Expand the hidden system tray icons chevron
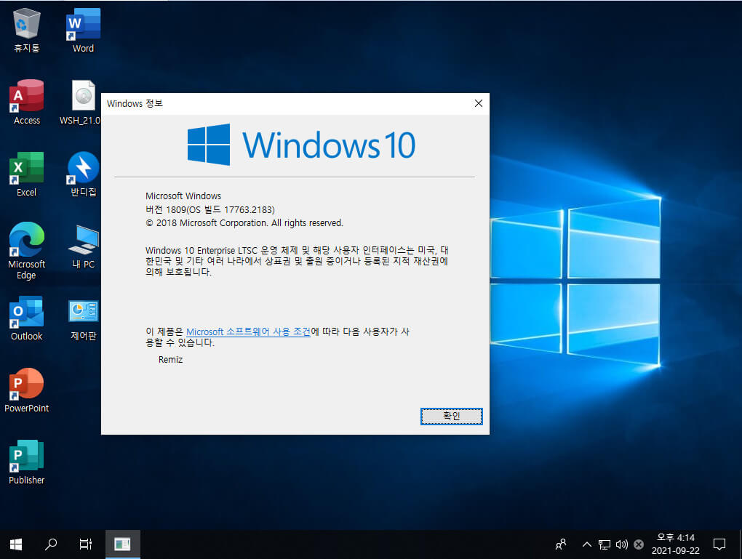This screenshot has width=742, height=559. pos(587,544)
